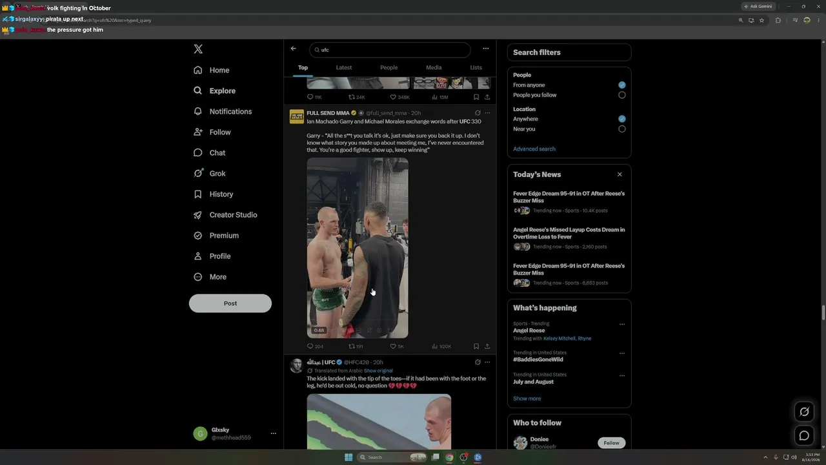Click the Creator Studio sidebar icon
Screen dimensions: 826x465
(198, 215)
